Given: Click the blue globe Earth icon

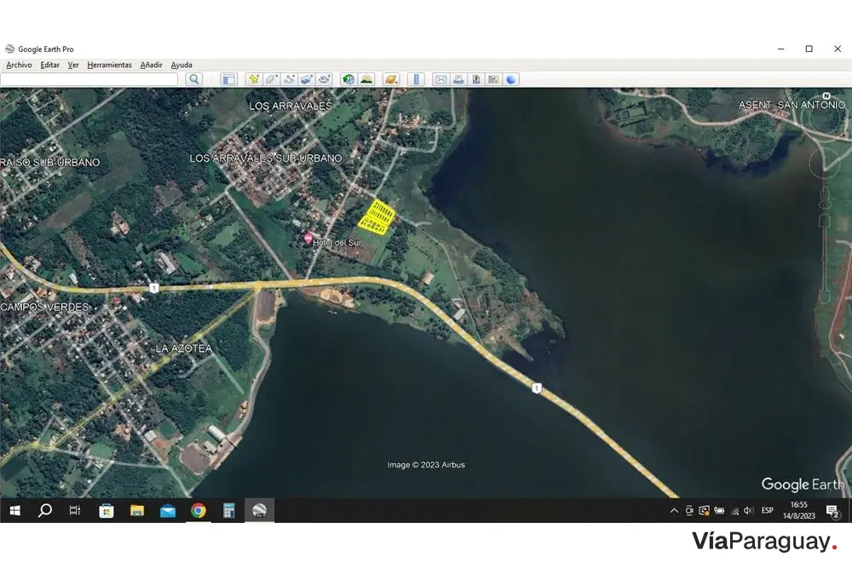Looking at the screenshot, I should pyautogui.click(x=510, y=79).
